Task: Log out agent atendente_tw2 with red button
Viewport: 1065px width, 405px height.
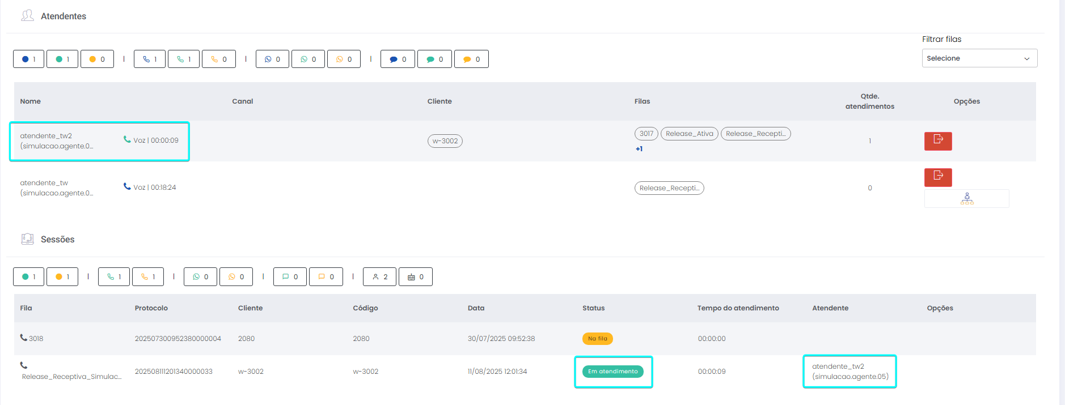Action: 937,140
